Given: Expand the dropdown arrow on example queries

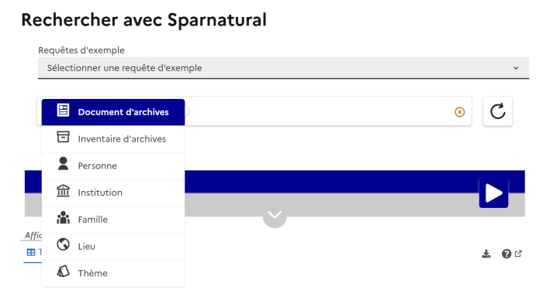Looking at the screenshot, I should point(516,68).
